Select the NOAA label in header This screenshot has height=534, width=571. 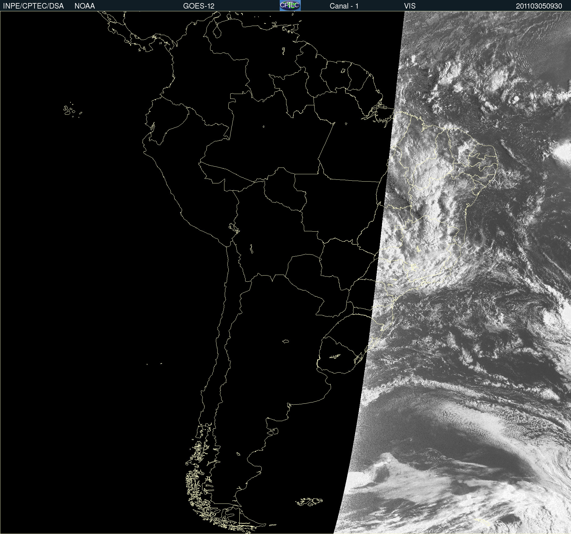[x=85, y=6]
